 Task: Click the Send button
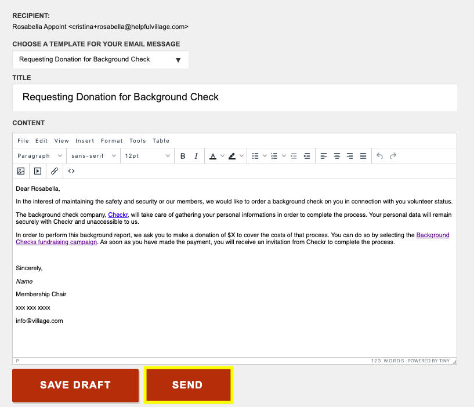(x=187, y=385)
